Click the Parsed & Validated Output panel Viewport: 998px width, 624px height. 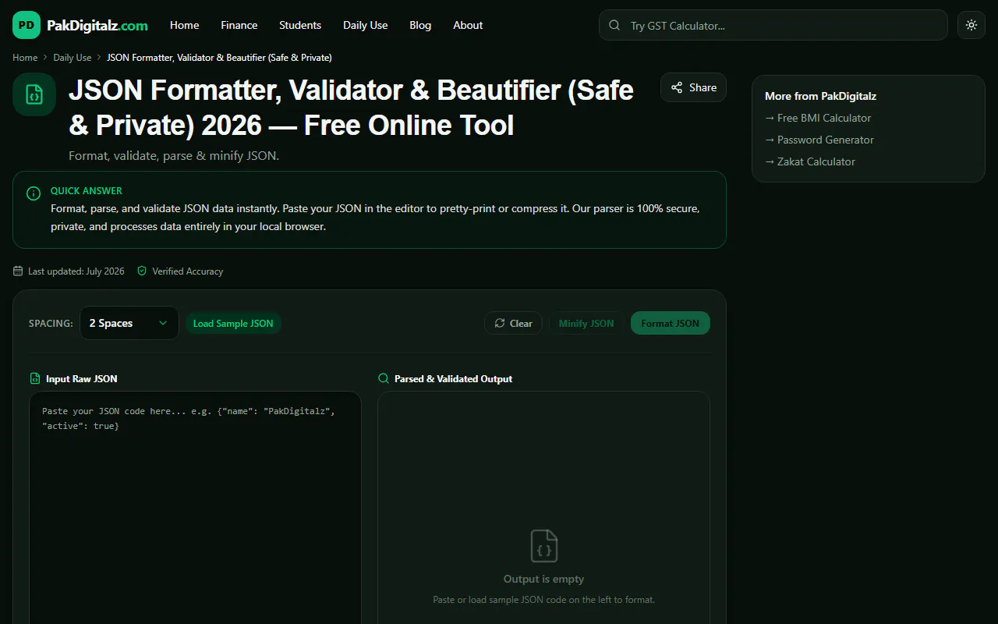tap(544, 507)
